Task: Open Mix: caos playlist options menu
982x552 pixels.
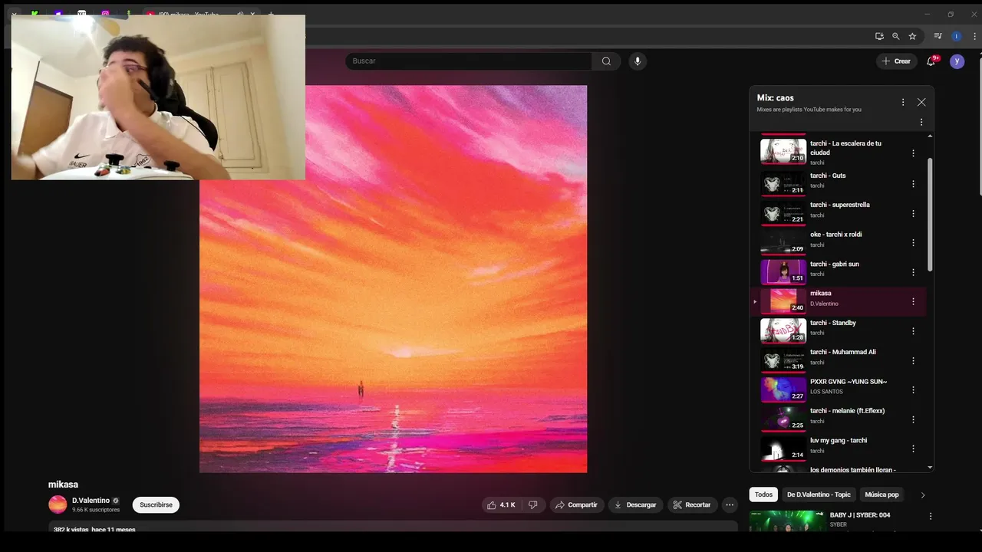Action: (x=903, y=102)
